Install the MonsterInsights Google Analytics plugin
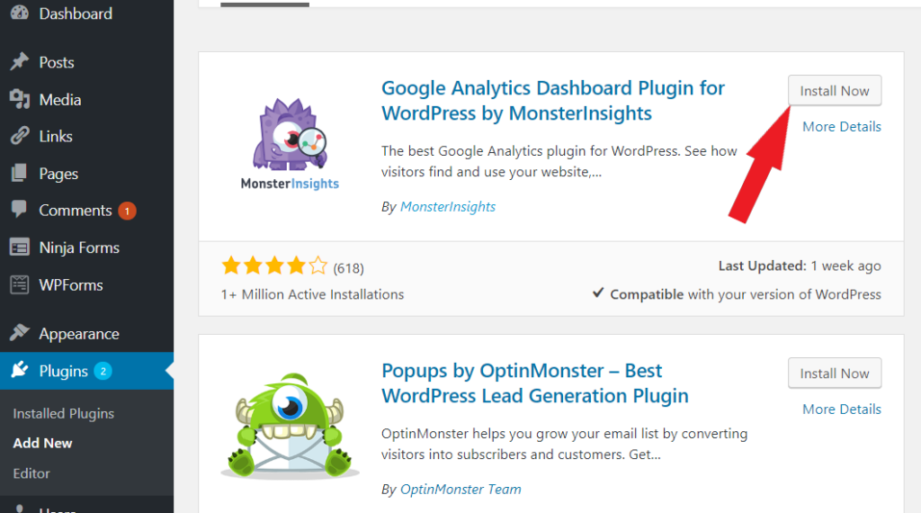The width and height of the screenshot is (921, 513). point(835,91)
